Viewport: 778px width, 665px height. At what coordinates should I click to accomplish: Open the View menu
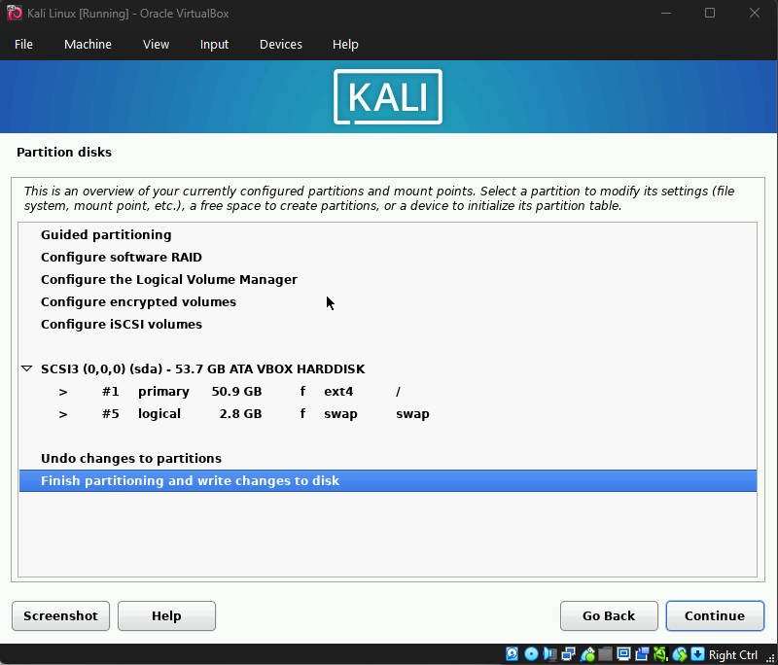pos(156,45)
